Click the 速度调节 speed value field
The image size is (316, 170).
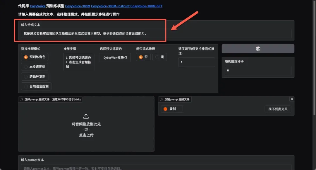196,62
